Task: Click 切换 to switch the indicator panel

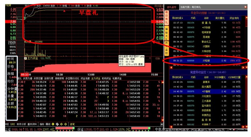Action: [158, 59]
